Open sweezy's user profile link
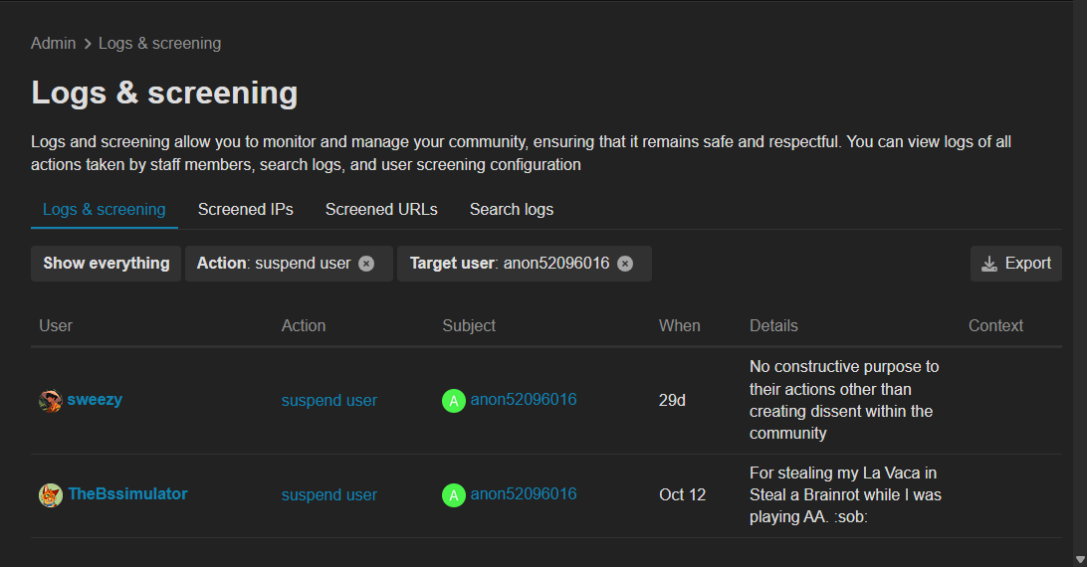 coord(95,400)
